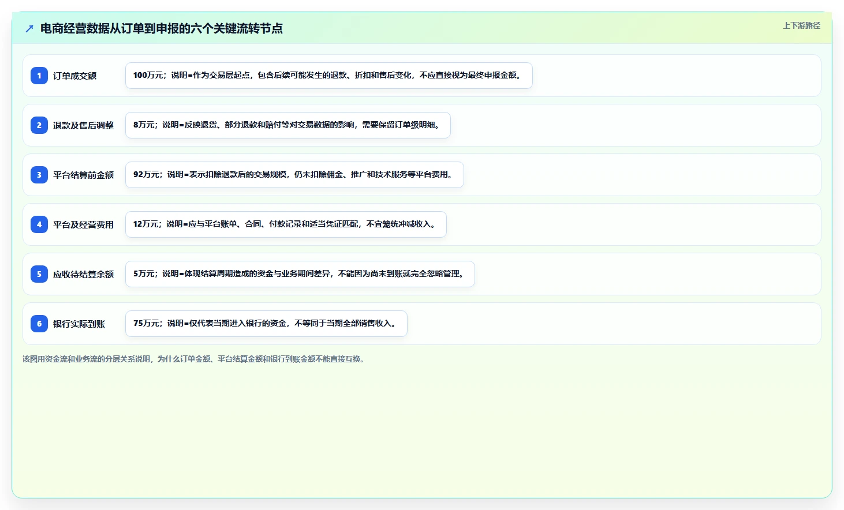The image size is (844, 510).
Task: Click the title 电商经营数据从订单到申报的六个关键流转节点
Action: (x=161, y=28)
